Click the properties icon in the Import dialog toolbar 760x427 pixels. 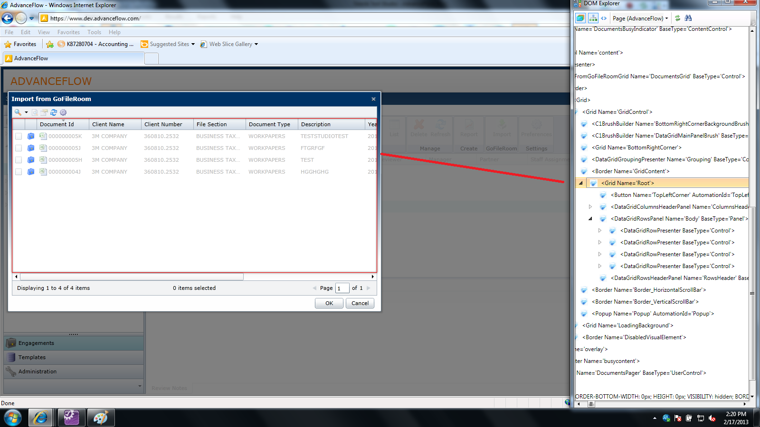click(44, 112)
